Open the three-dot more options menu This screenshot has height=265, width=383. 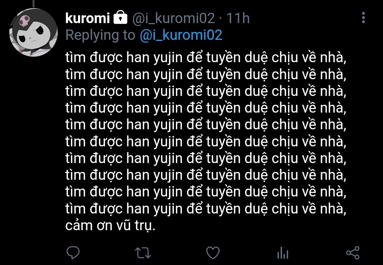(x=363, y=18)
